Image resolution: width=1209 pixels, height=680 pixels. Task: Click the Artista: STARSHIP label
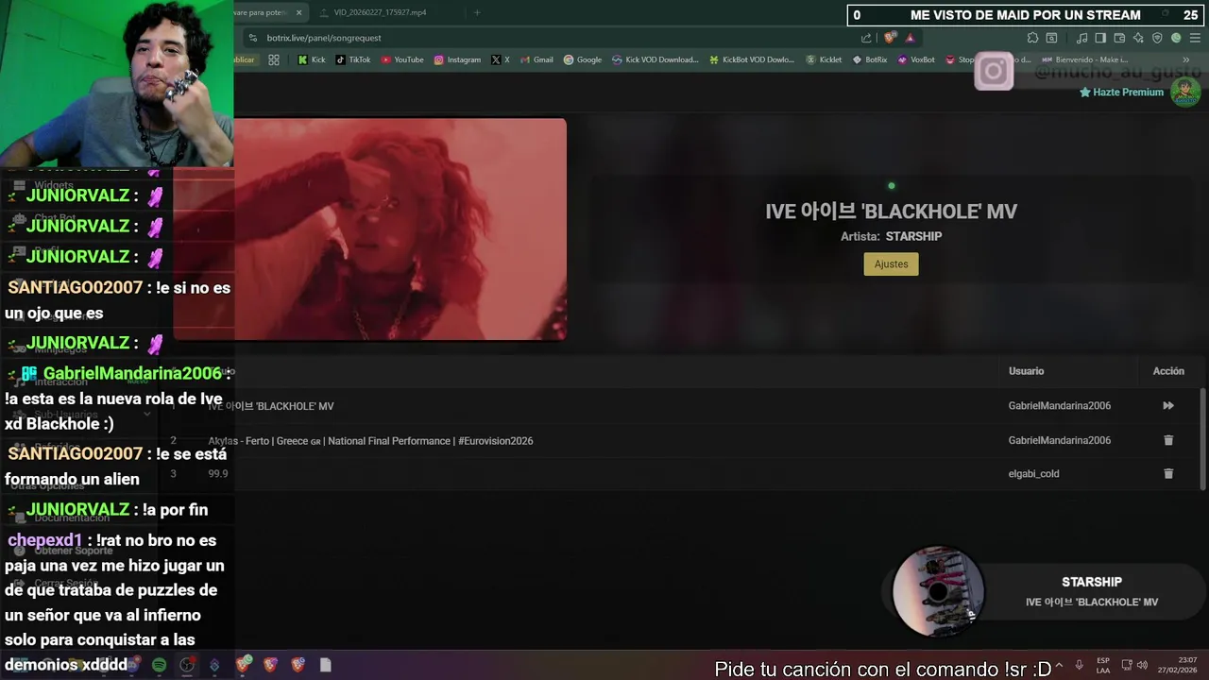(x=891, y=236)
